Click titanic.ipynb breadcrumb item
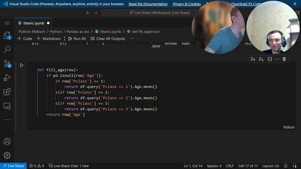The height and width of the screenshot is (169, 301). point(108,31)
